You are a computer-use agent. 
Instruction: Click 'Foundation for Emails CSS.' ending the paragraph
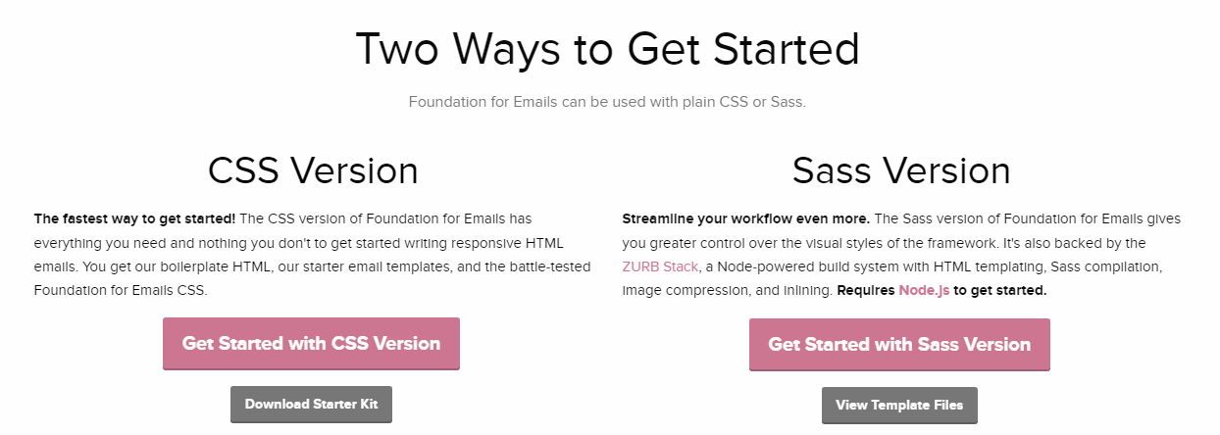[x=121, y=290]
